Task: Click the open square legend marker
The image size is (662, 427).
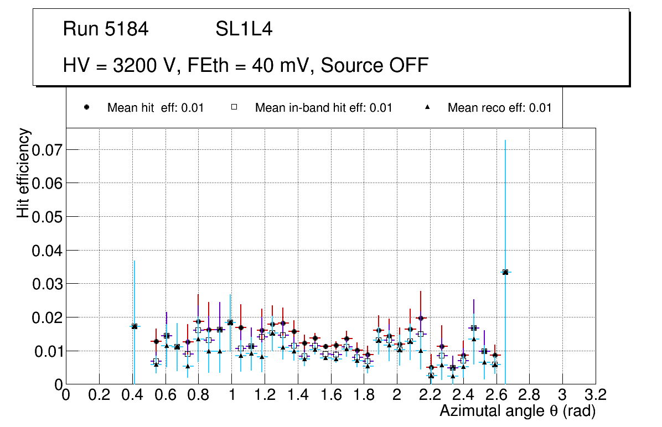Action: point(234,107)
